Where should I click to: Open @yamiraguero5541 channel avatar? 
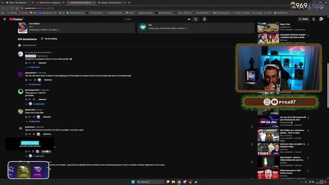[21, 91]
